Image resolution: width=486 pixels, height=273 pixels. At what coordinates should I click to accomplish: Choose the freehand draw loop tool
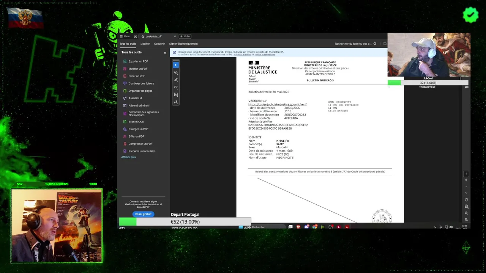coord(176,87)
